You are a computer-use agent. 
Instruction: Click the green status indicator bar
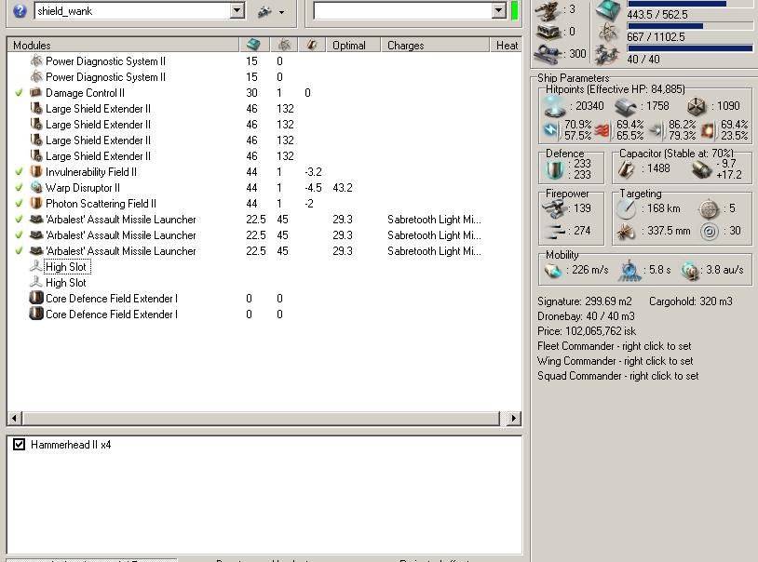(514, 10)
